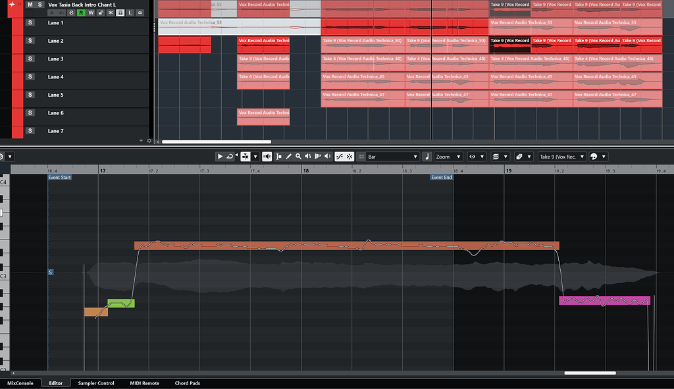Click the Acoustic Feedback speaker icon
Image resolution: width=674 pixels, height=389 pixels.
[267, 157]
